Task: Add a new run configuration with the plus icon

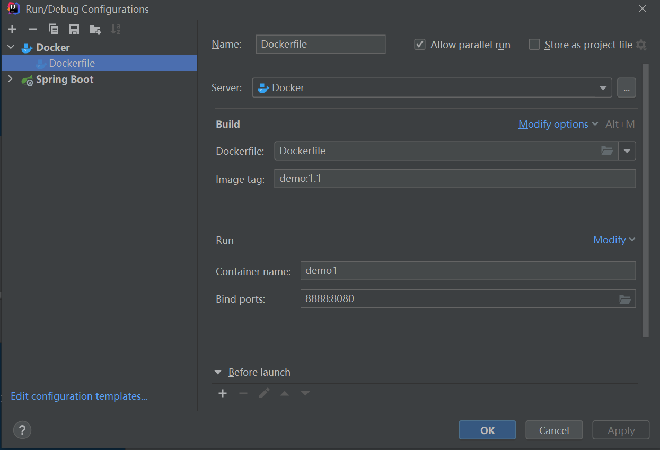Action: click(12, 29)
